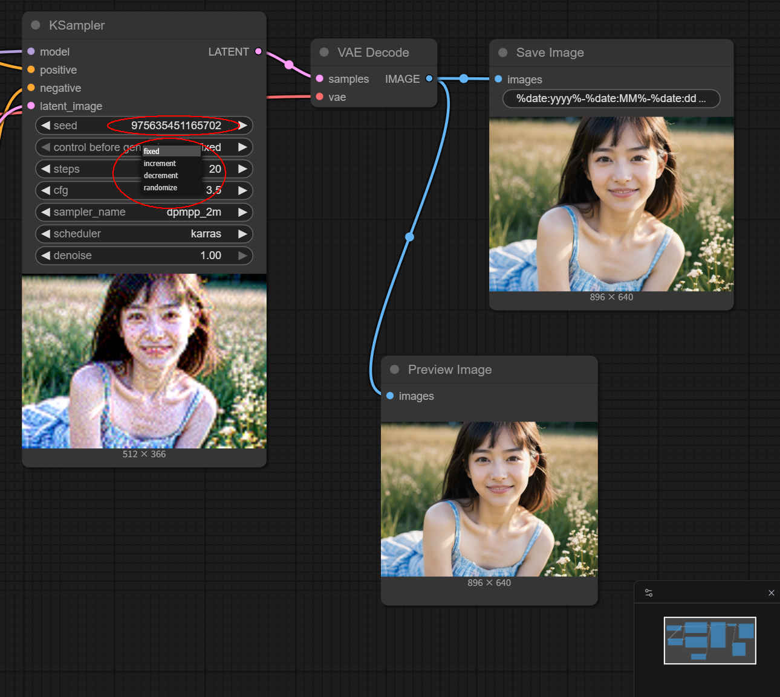Click the denoise slider field showing 1.00
The height and width of the screenshot is (697, 780).
click(144, 255)
